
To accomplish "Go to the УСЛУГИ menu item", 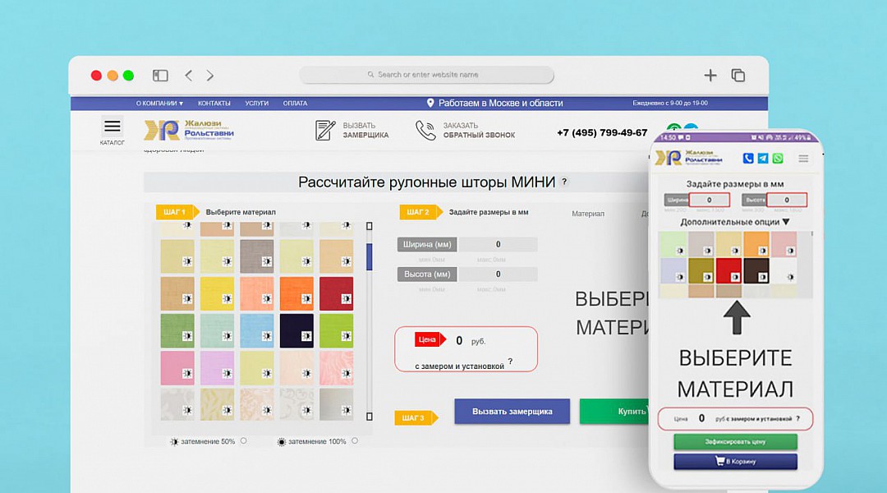I will tap(256, 104).
